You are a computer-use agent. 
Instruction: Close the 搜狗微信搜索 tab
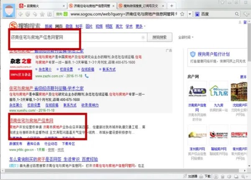pyautogui.click(x=163, y=6)
